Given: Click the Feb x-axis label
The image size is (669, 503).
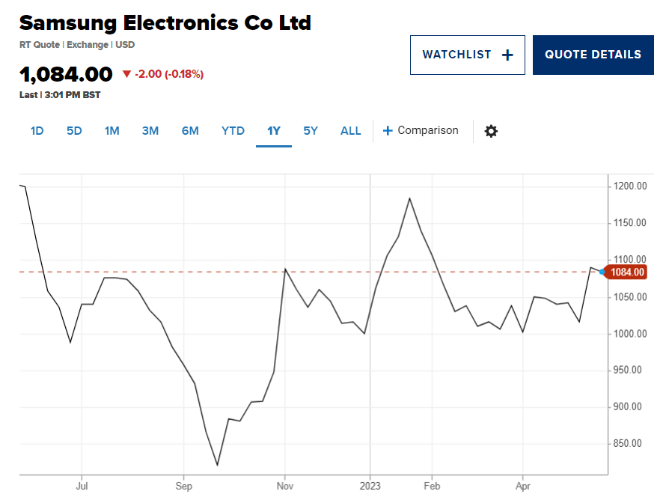Looking at the screenshot, I should pos(432,486).
